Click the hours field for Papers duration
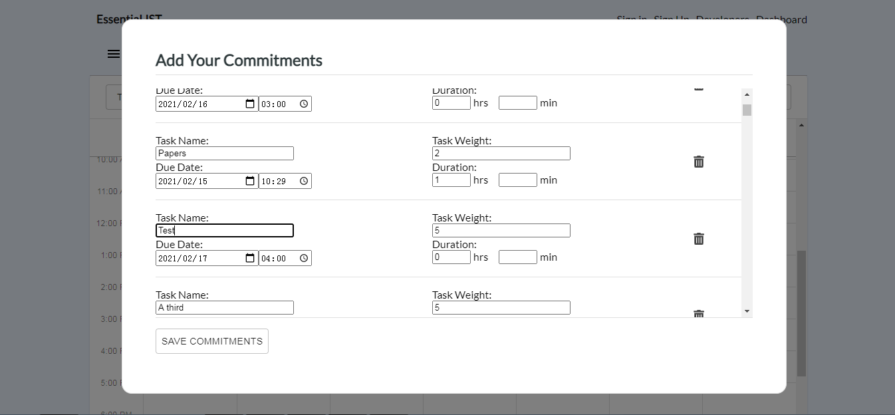The image size is (895, 415). pos(451,180)
